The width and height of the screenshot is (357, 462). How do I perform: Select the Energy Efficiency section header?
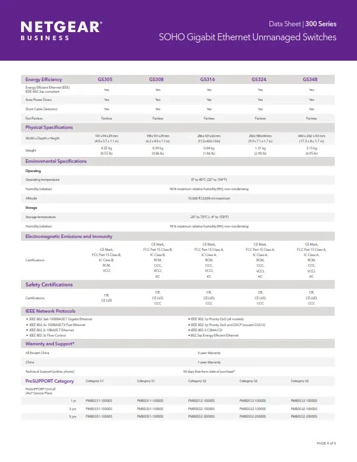44,79
